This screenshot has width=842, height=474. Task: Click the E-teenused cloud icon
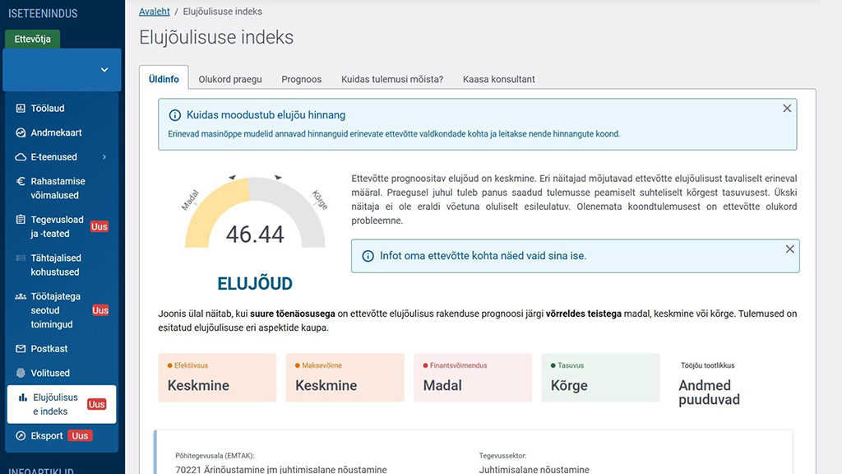[x=21, y=157]
